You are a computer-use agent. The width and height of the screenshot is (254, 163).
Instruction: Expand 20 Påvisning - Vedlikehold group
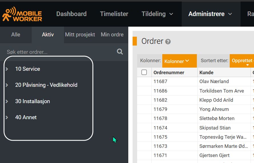[x=7, y=85]
